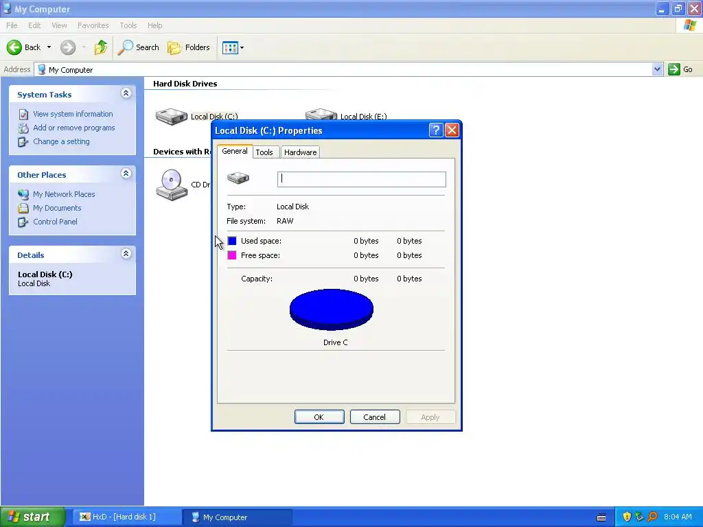Click the safely remove hardware tray icon
Image resolution: width=703 pixels, height=527 pixels.
[x=639, y=517]
